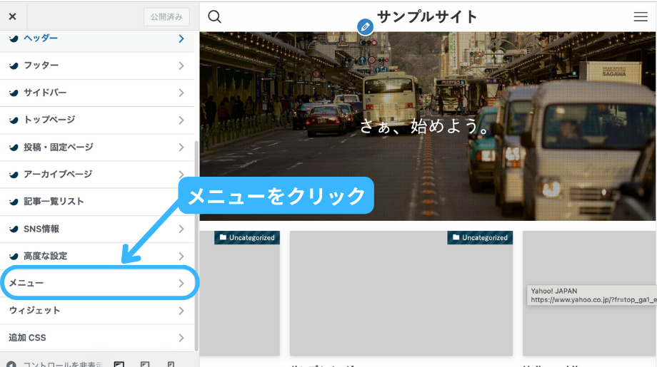
Task: Expand the 追加 CSS section chevron
Action: (181, 338)
